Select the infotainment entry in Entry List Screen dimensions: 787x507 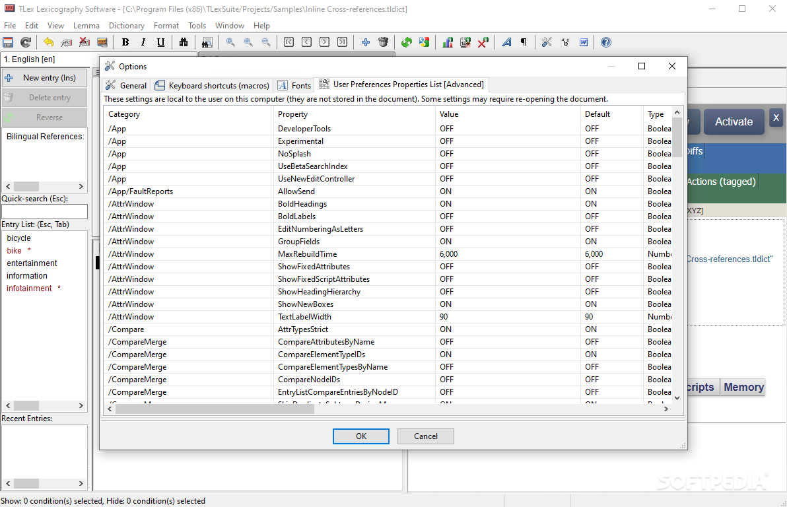coord(29,288)
